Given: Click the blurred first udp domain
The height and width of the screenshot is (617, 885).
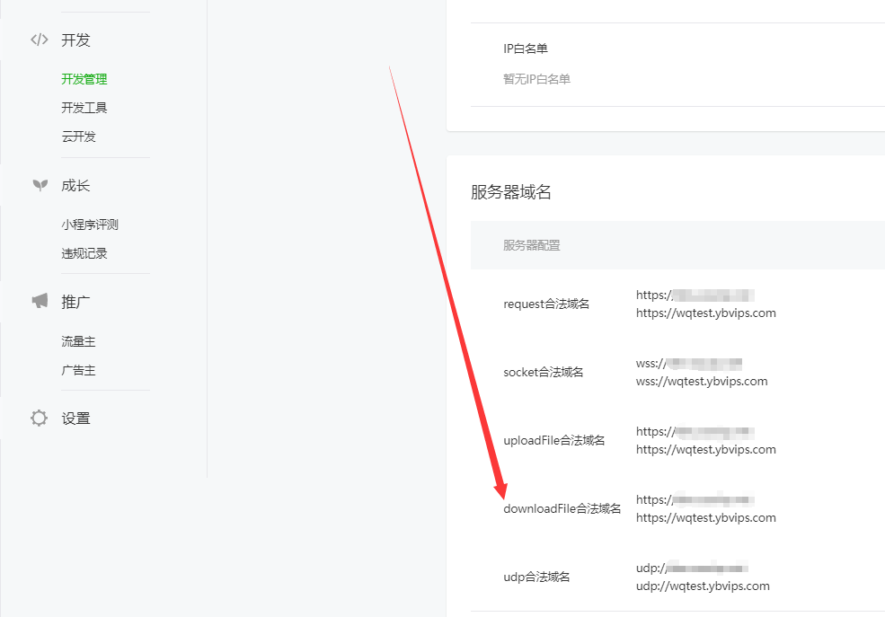Looking at the screenshot, I should click(692, 568).
